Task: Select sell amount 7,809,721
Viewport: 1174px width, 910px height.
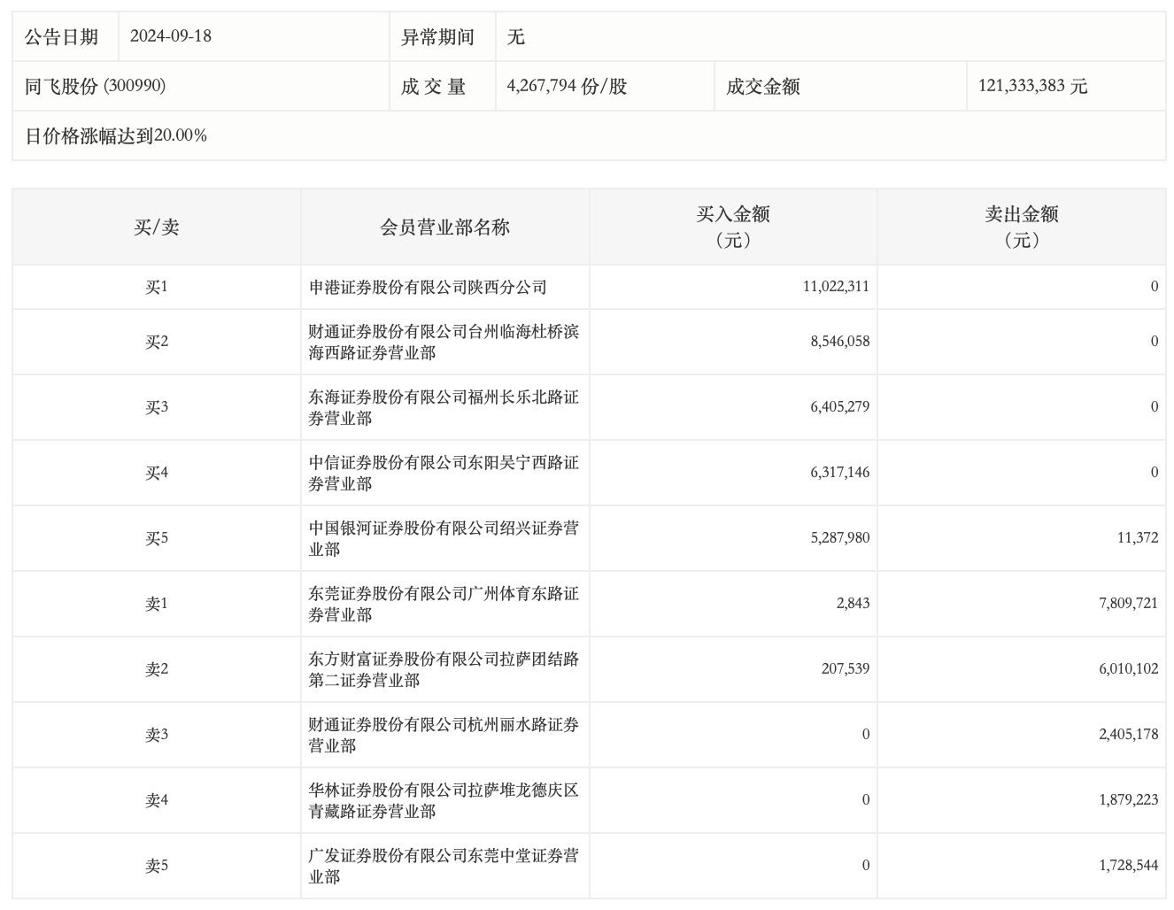Action: [x=1129, y=604]
